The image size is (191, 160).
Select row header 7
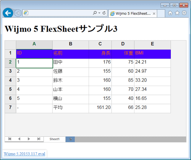point(10,109)
